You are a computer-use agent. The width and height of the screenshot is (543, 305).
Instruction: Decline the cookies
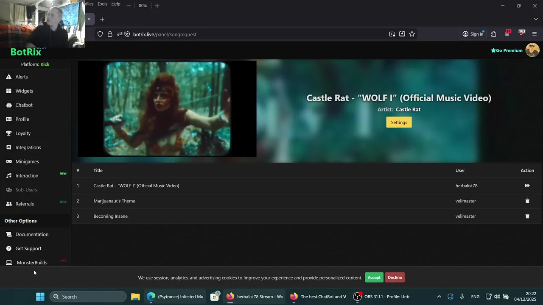tap(395, 277)
